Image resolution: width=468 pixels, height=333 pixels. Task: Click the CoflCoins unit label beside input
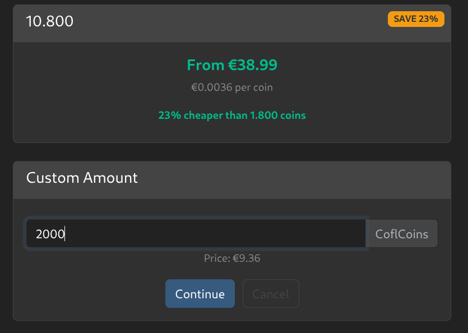(401, 234)
